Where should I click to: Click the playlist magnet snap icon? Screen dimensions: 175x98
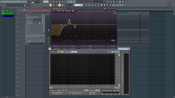click(4, 8)
